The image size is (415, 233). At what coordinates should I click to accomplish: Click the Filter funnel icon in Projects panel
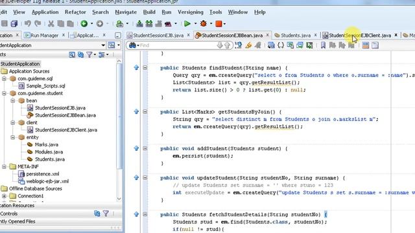click(89, 54)
